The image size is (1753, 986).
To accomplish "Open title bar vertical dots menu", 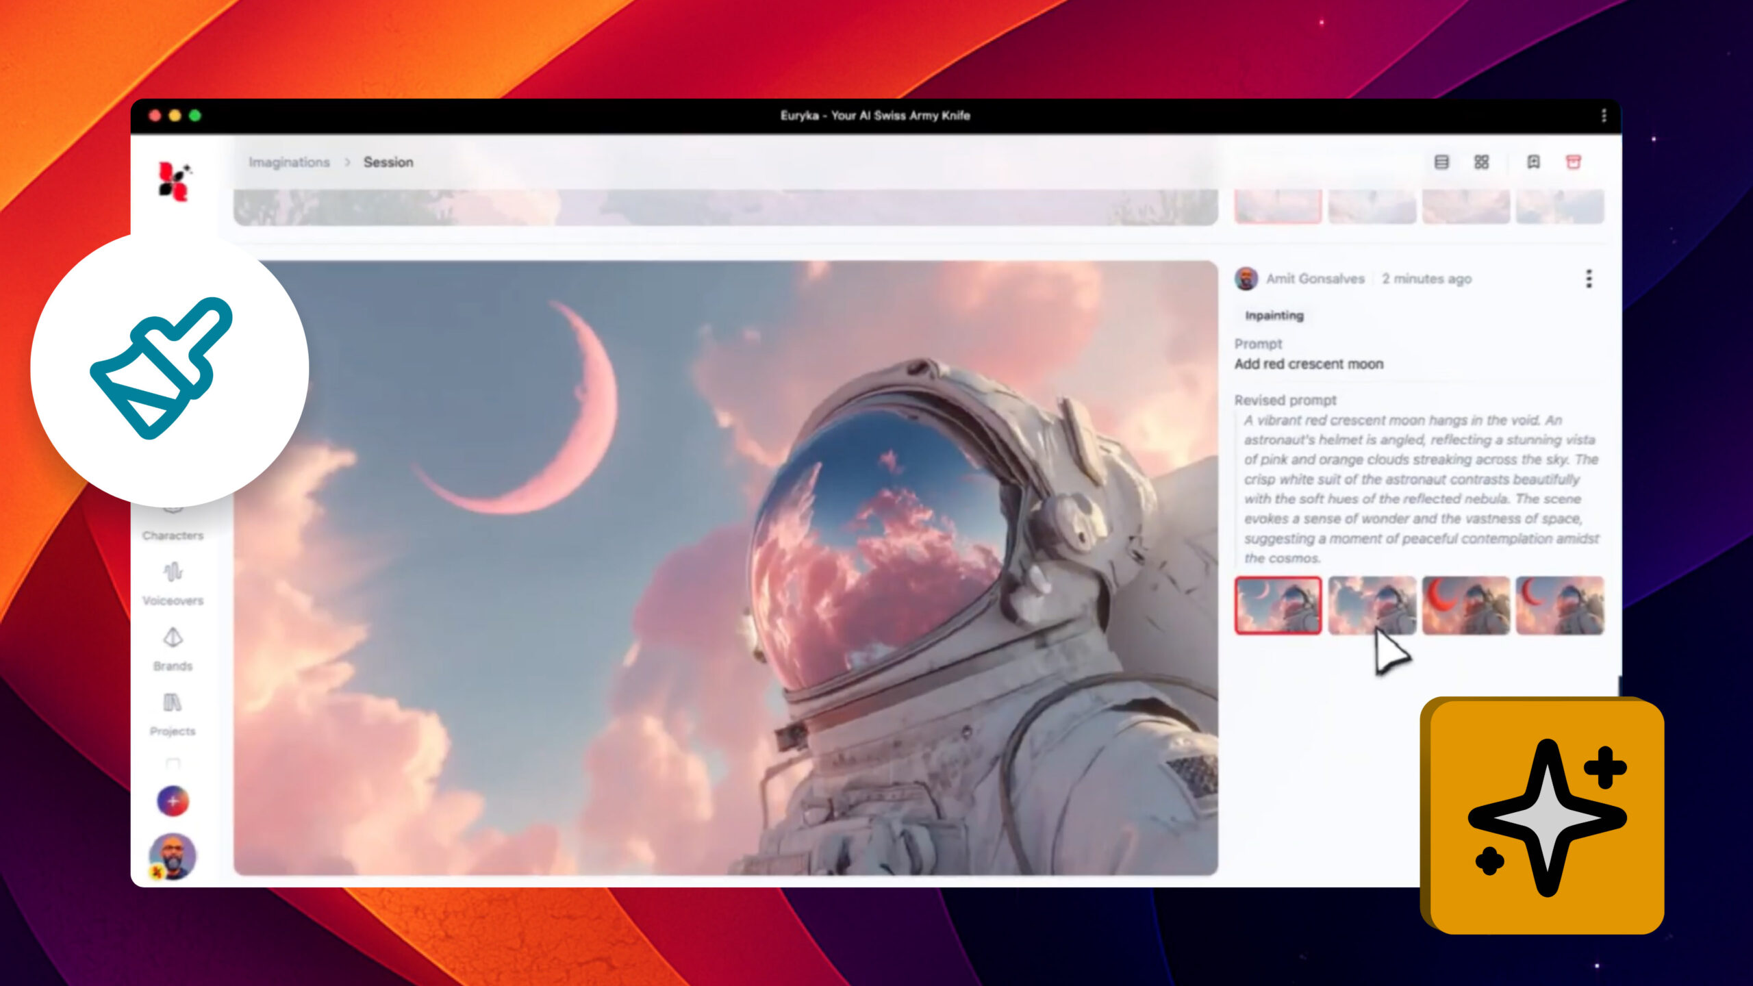I will pos(1604,116).
